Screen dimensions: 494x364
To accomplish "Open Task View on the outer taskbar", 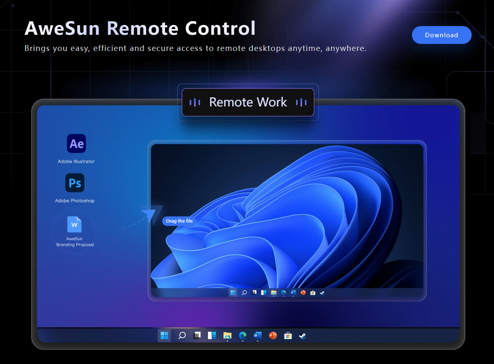I will (197, 335).
